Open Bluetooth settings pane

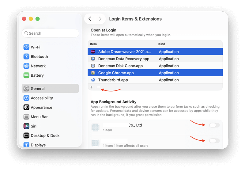[x=50, y=56]
